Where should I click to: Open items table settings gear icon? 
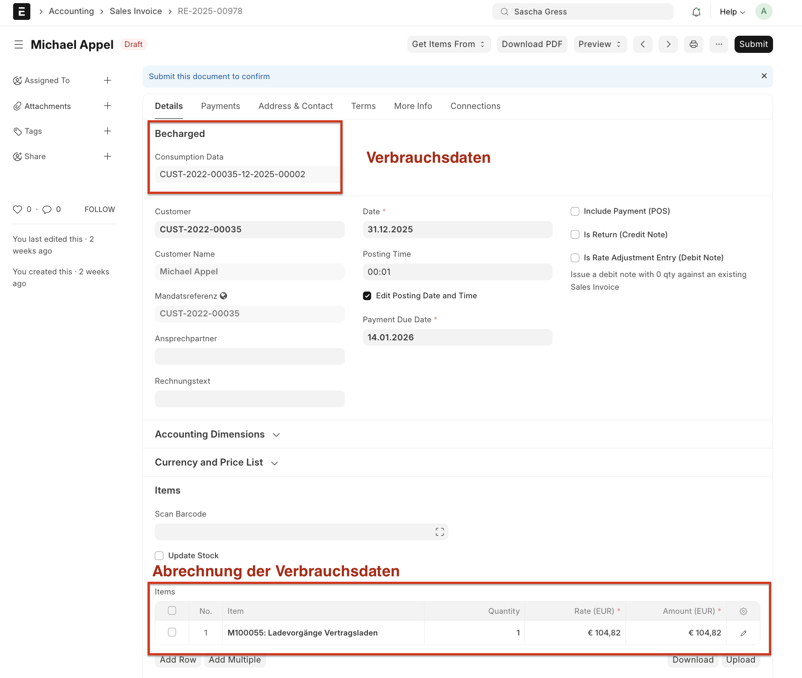tap(743, 611)
